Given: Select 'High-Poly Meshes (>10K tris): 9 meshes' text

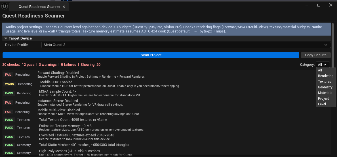Looking at the screenshot, I should pyautogui.click(x=69, y=151).
